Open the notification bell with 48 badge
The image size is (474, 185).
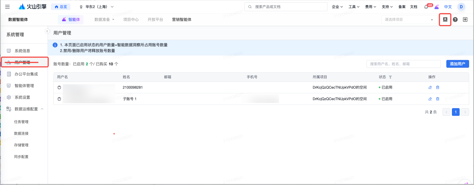[426, 7]
